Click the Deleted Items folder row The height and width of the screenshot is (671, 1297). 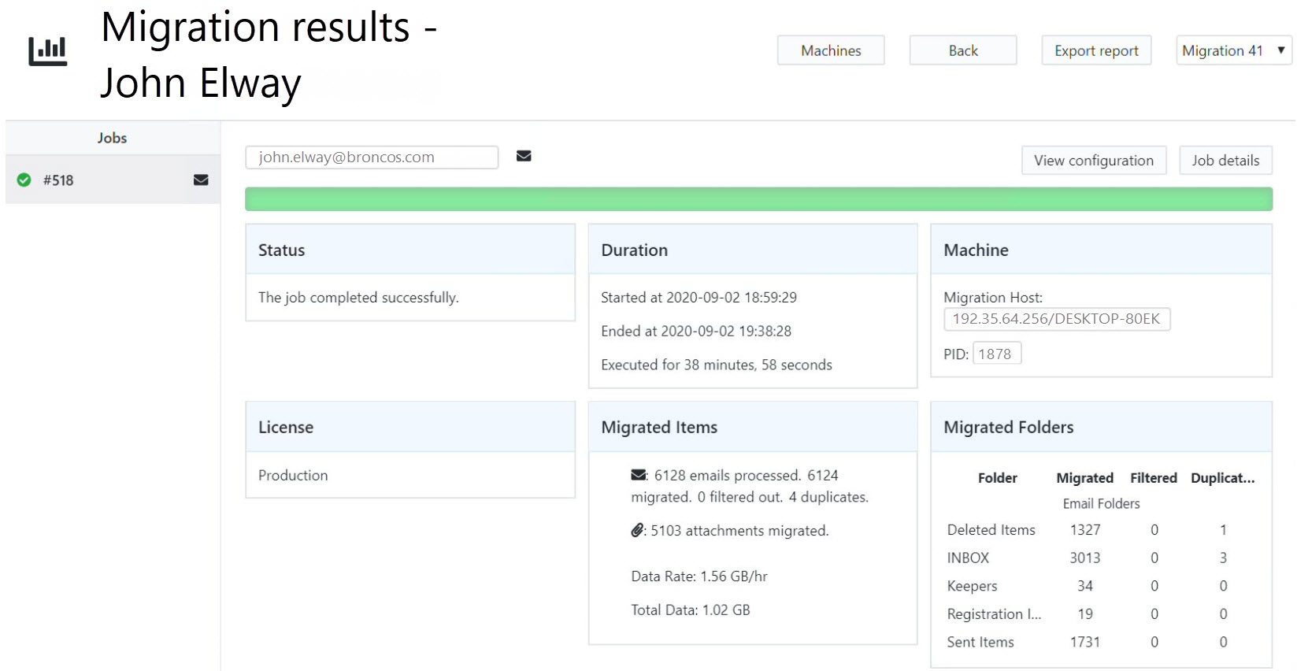point(1101,530)
